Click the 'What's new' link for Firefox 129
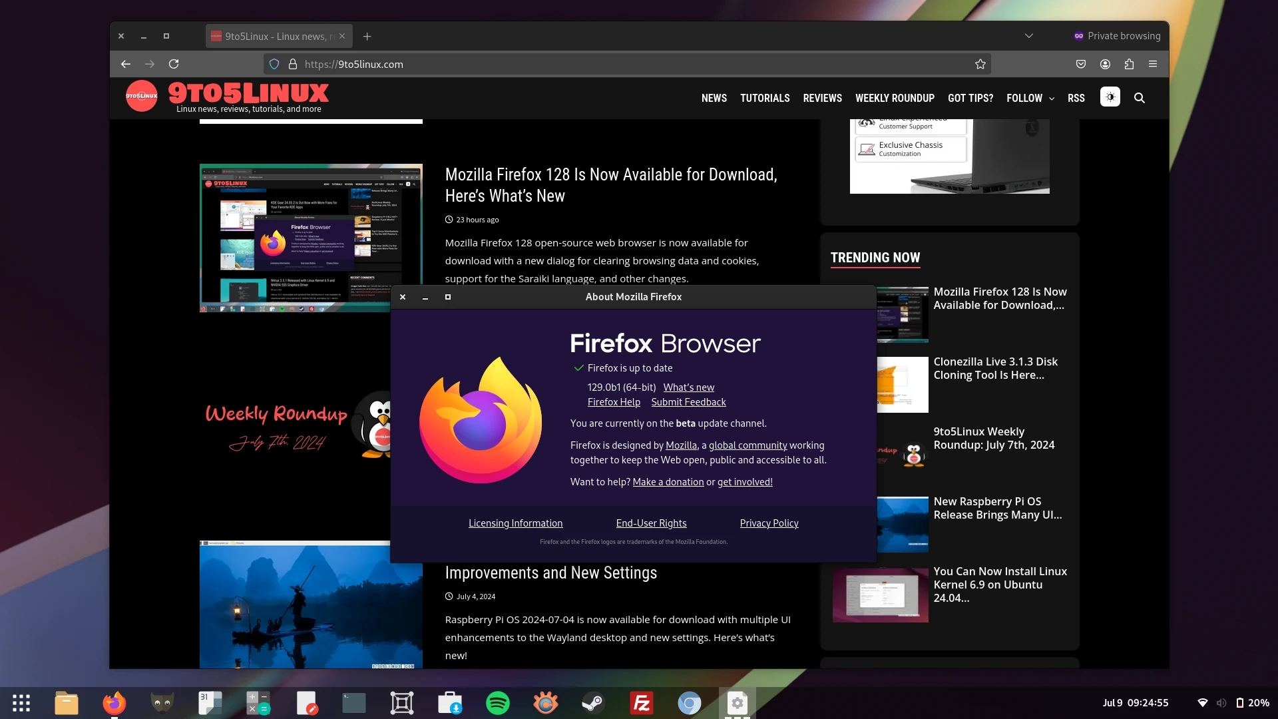The height and width of the screenshot is (719, 1278). pyautogui.click(x=688, y=387)
